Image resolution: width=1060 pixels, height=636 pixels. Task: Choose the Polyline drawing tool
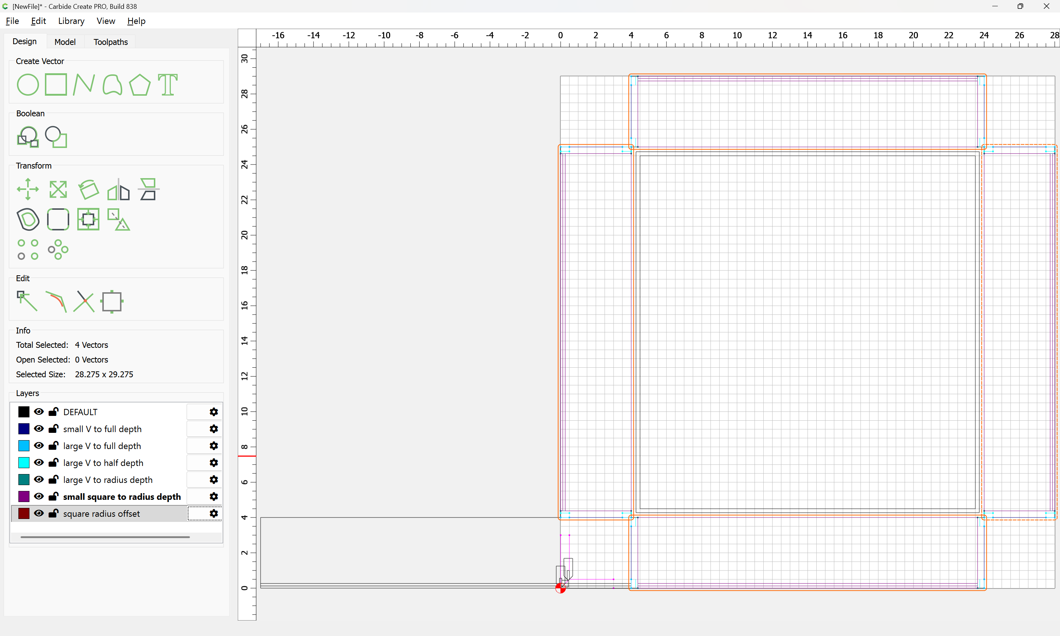coord(84,84)
